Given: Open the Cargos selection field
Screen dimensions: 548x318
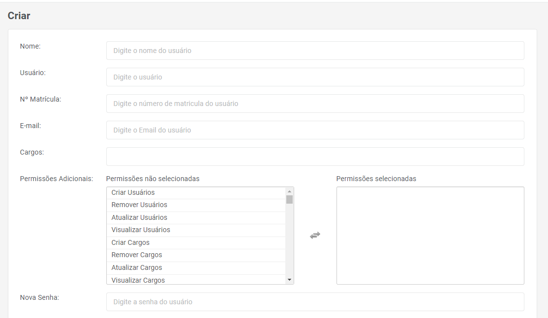Looking at the screenshot, I should point(315,157).
